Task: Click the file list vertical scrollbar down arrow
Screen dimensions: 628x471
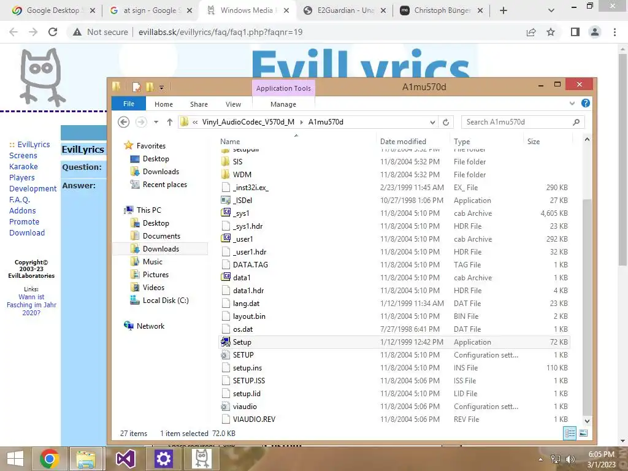Action: click(587, 421)
